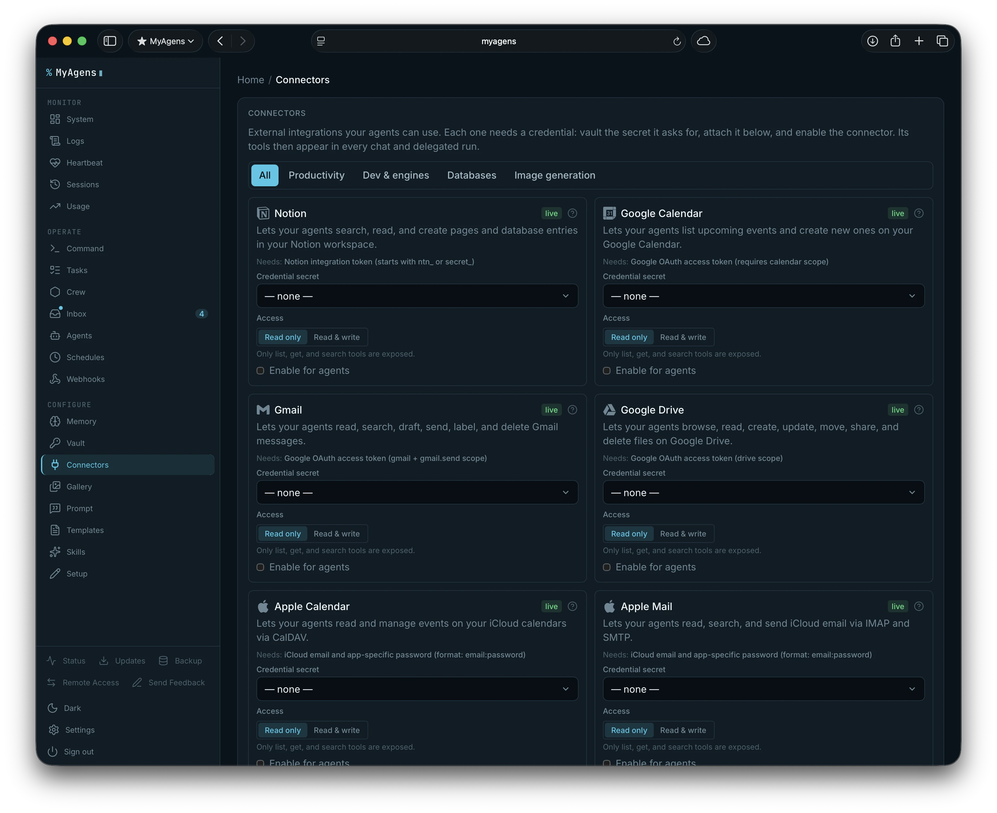Image resolution: width=997 pixels, height=813 pixels.
Task: Switch to the Databases tab
Action: [471, 175]
